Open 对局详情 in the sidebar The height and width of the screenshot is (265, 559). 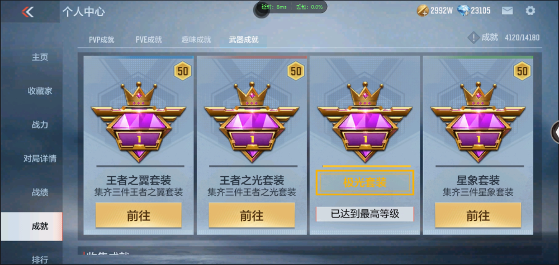40,158
